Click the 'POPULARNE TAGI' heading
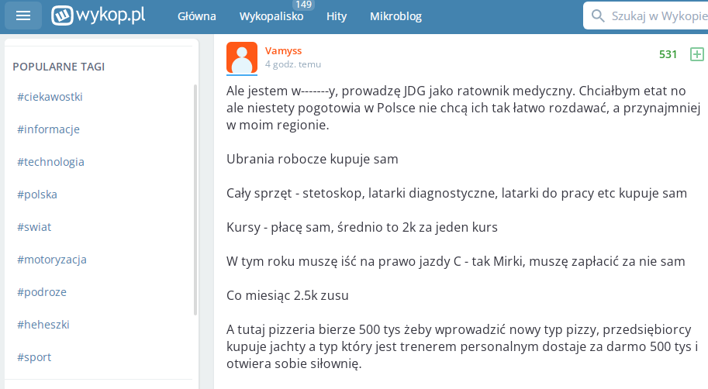The width and height of the screenshot is (708, 389). (x=59, y=67)
